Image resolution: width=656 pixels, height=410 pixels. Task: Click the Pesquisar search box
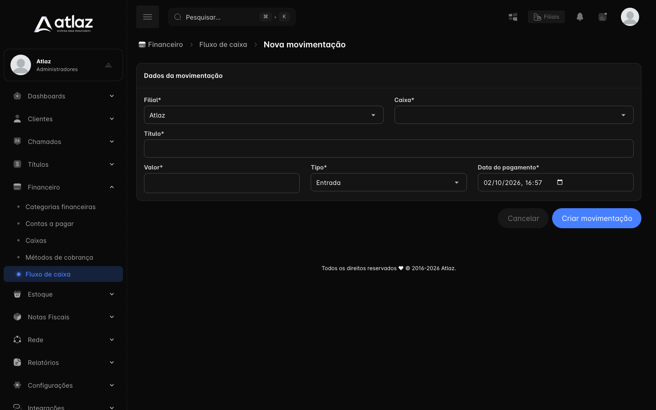pyautogui.click(x=232, y=17)
